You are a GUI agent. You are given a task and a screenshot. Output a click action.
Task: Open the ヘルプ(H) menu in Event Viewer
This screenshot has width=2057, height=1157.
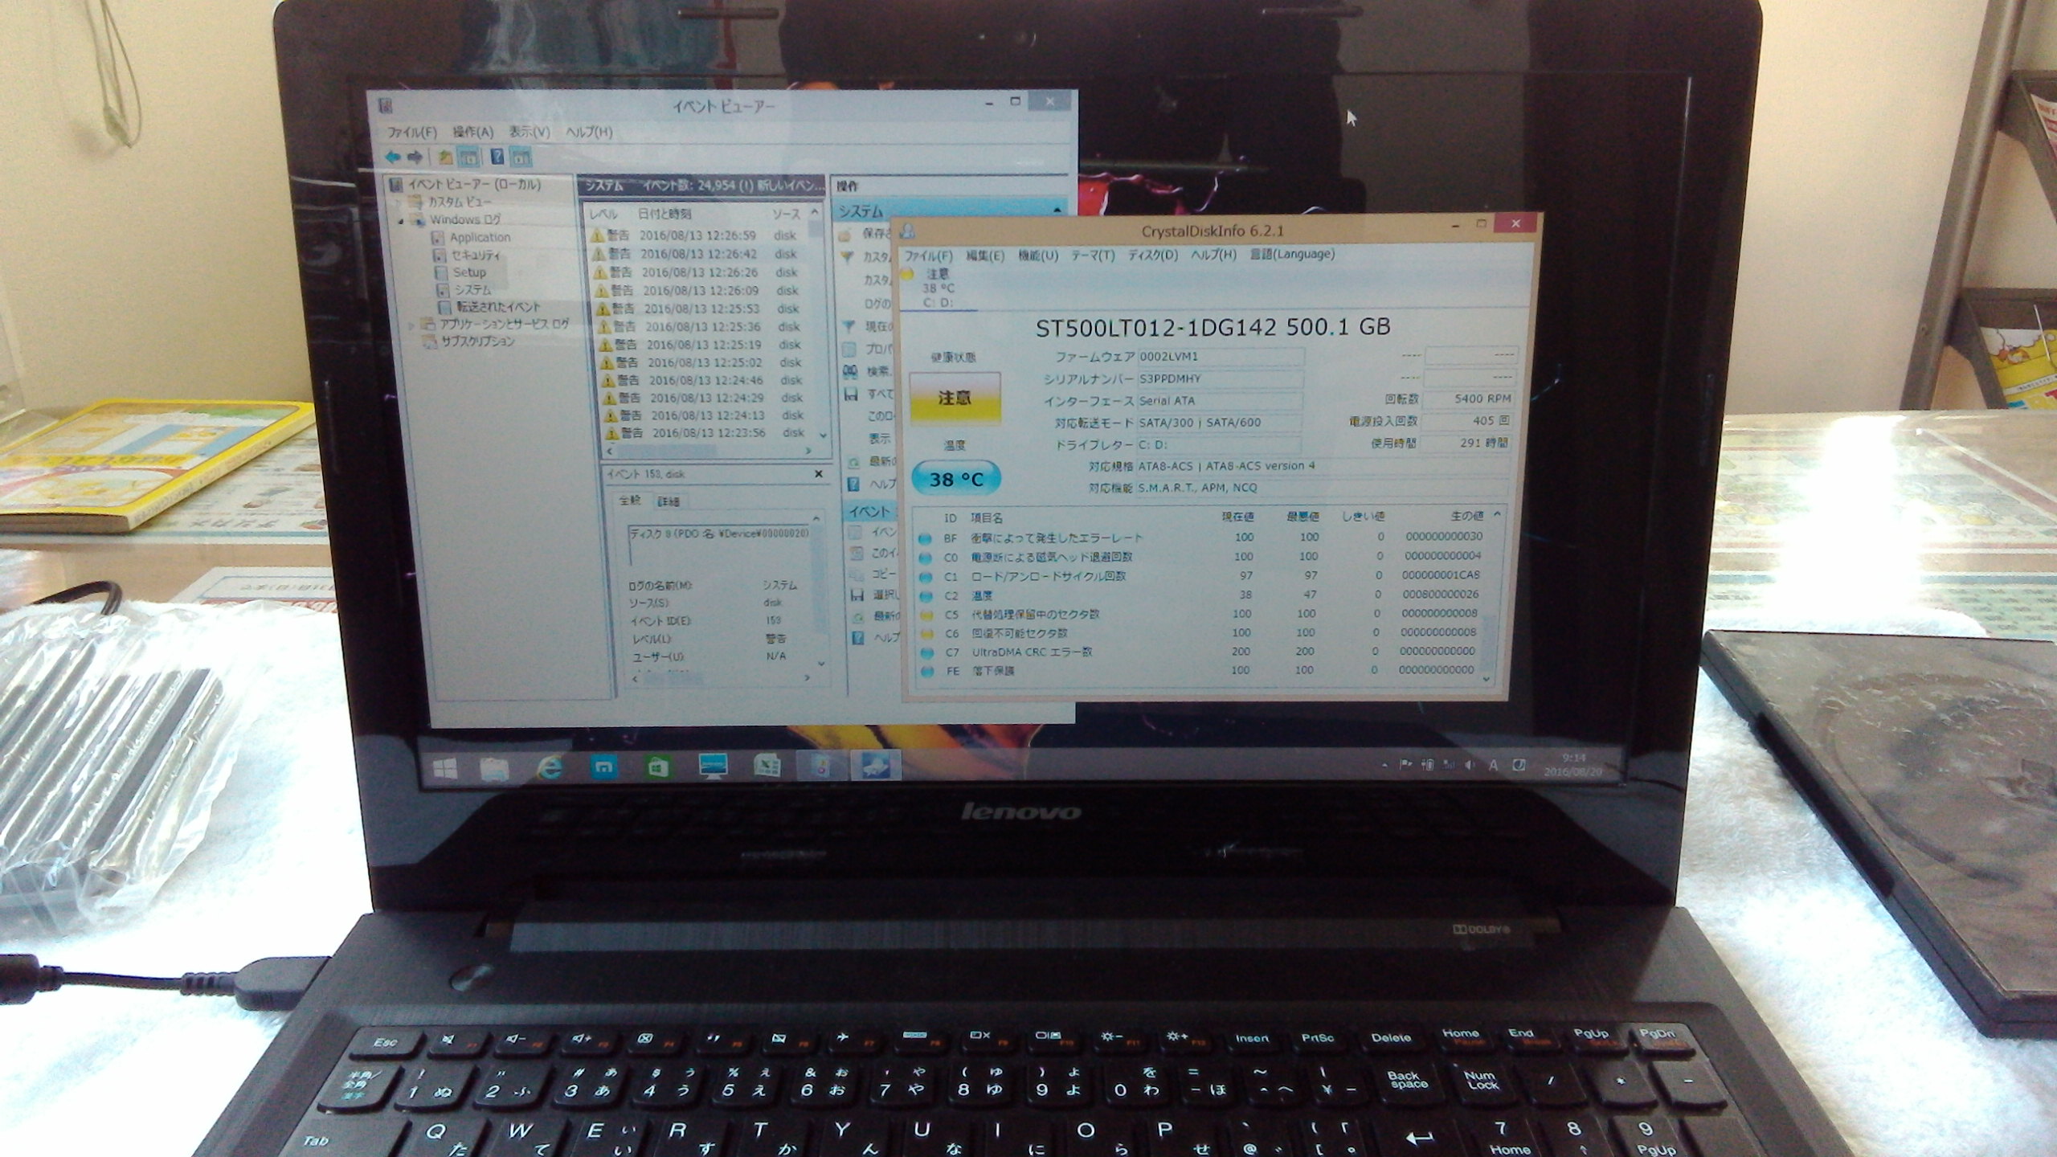588,132
